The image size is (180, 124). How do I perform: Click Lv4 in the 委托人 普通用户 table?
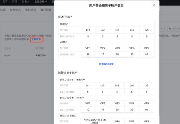tap(132, 86)
